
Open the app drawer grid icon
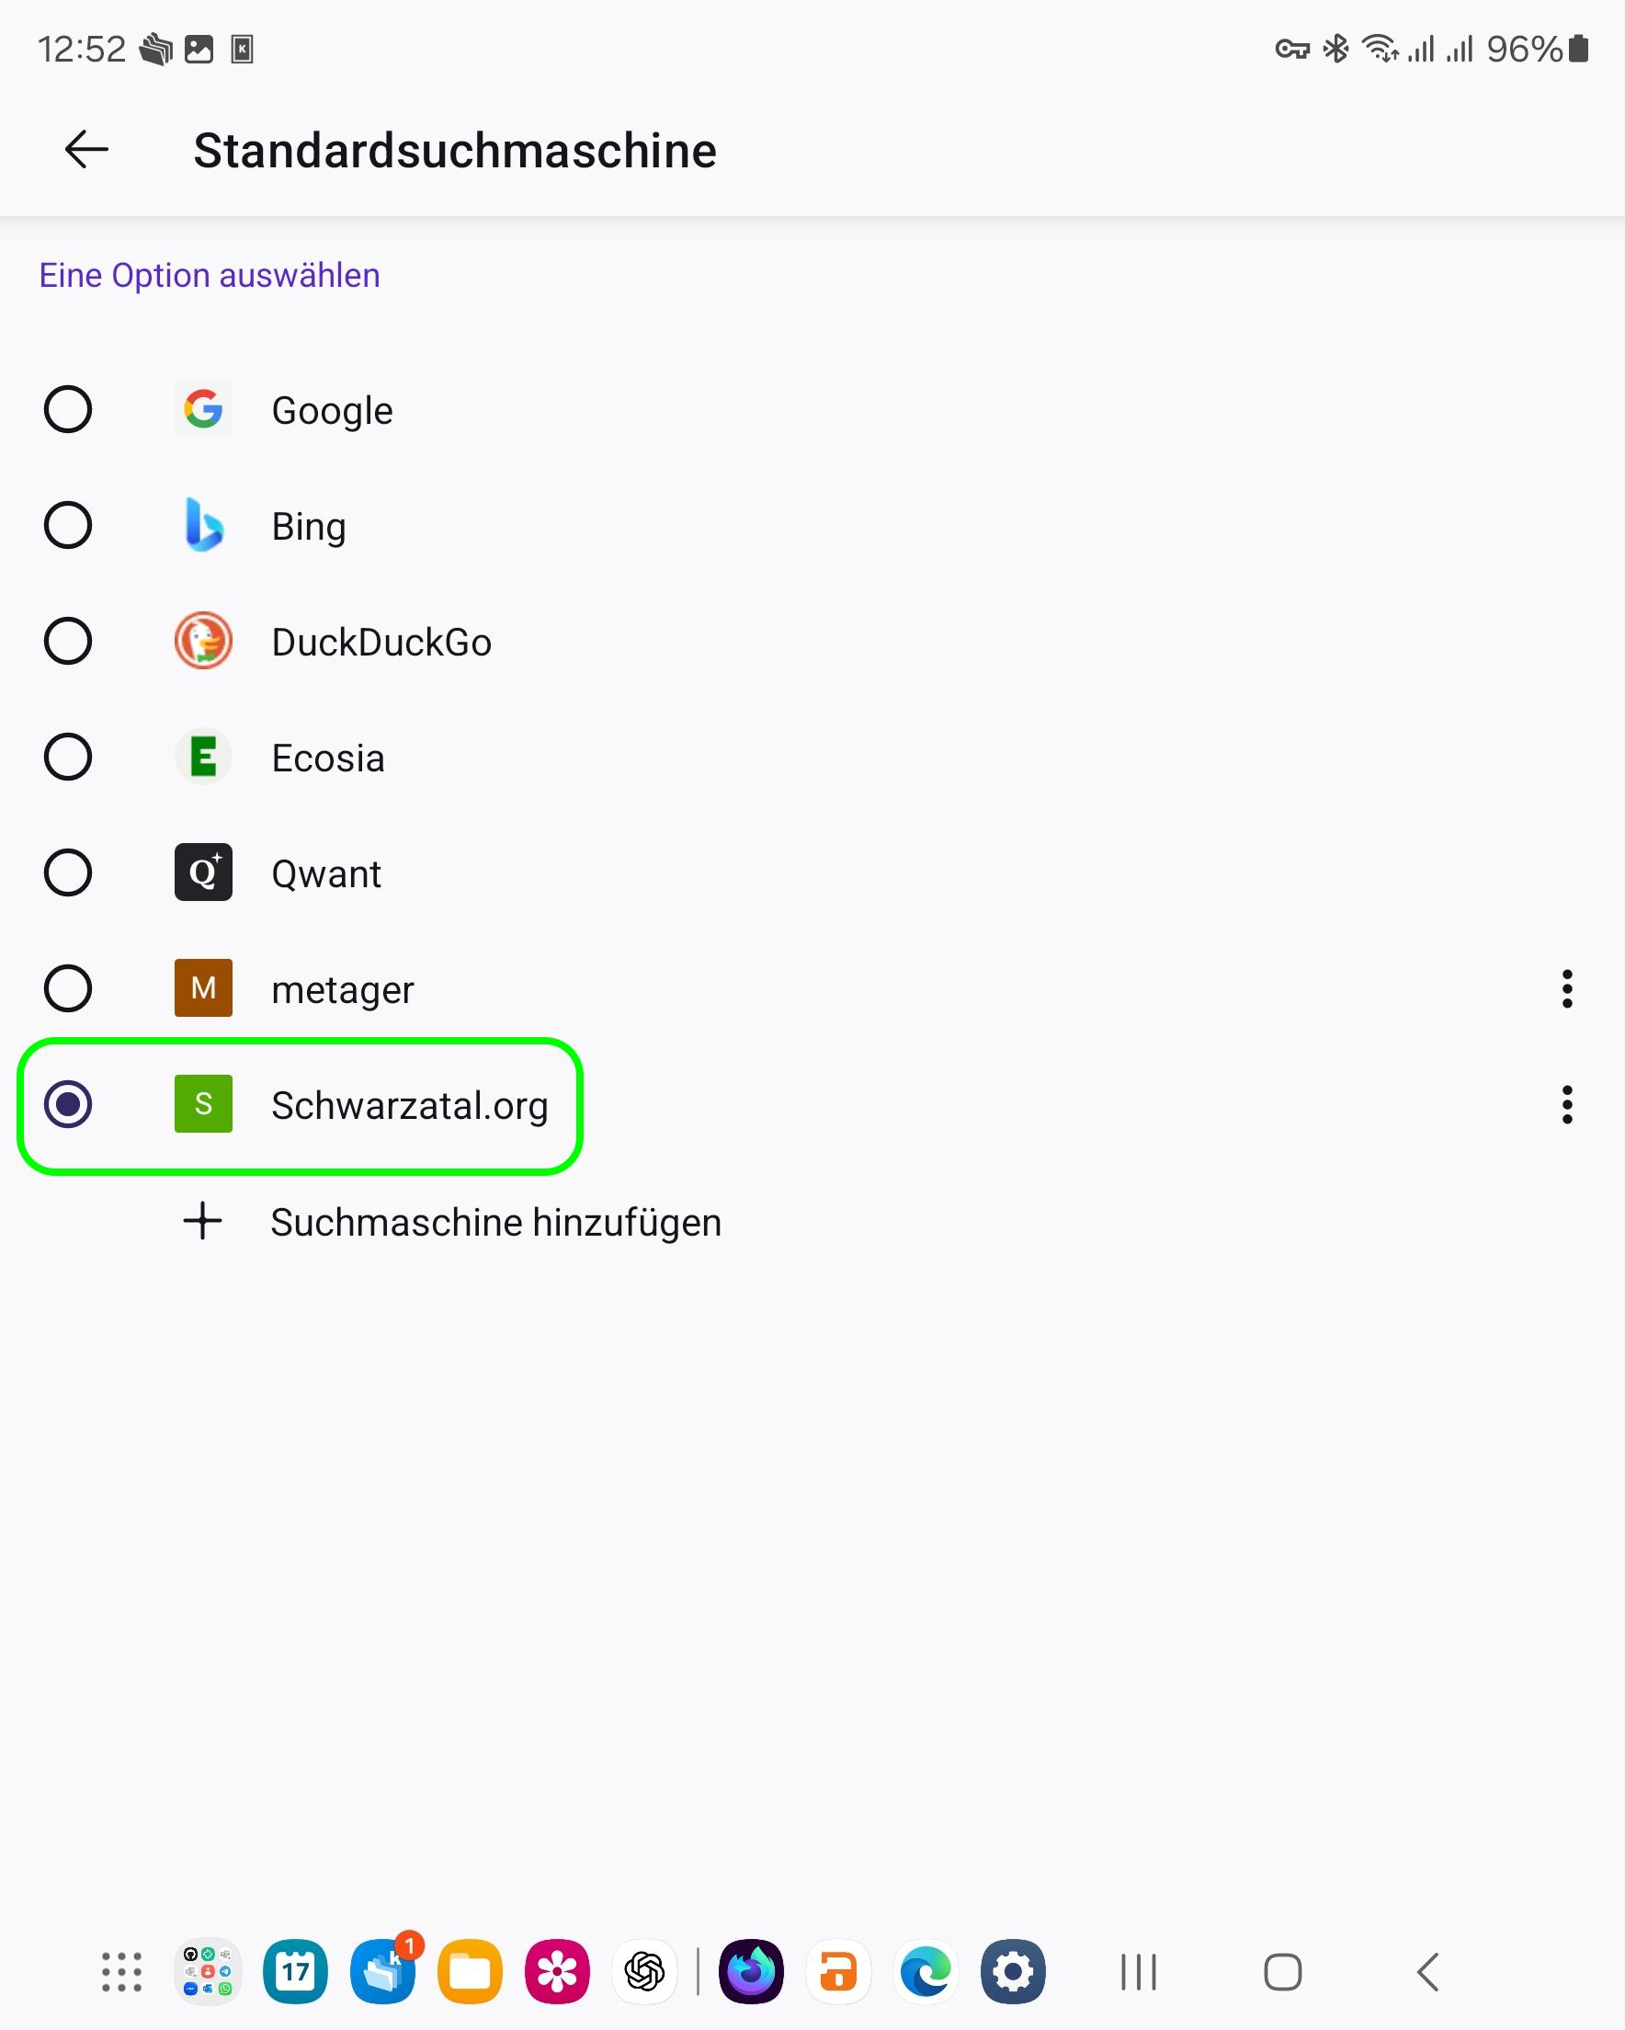click(x=121, y=1972)
